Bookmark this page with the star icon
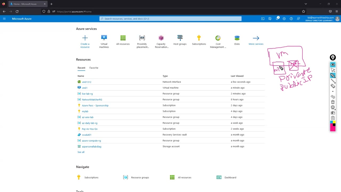Image resolution: width=341 pixels, height=192 pixels. [303, 11]
